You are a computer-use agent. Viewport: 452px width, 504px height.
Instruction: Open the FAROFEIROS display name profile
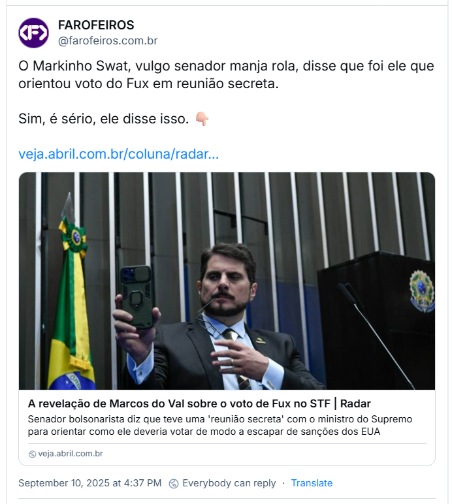96,25
